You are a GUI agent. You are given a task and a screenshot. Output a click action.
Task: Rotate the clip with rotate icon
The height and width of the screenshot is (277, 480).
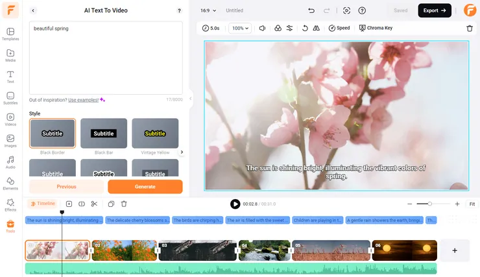pyautogui.click(x=305, y=28)
